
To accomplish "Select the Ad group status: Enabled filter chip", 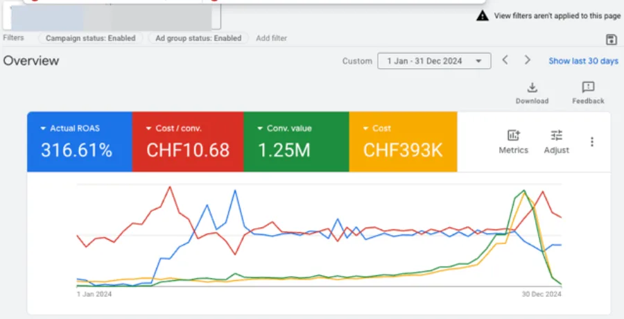I will click(x=198, y=38).
